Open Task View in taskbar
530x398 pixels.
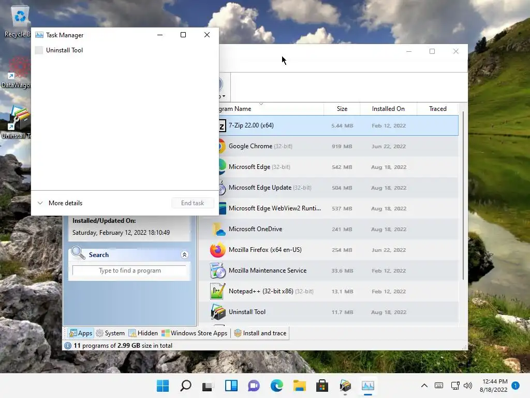pyautogui.click(x=207, y=386)
